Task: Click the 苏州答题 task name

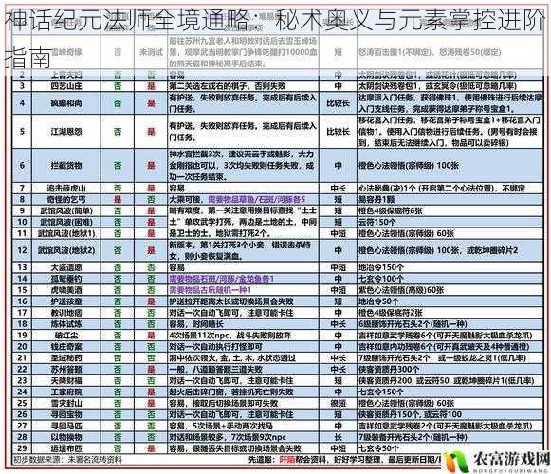Action: click(66, 370)
